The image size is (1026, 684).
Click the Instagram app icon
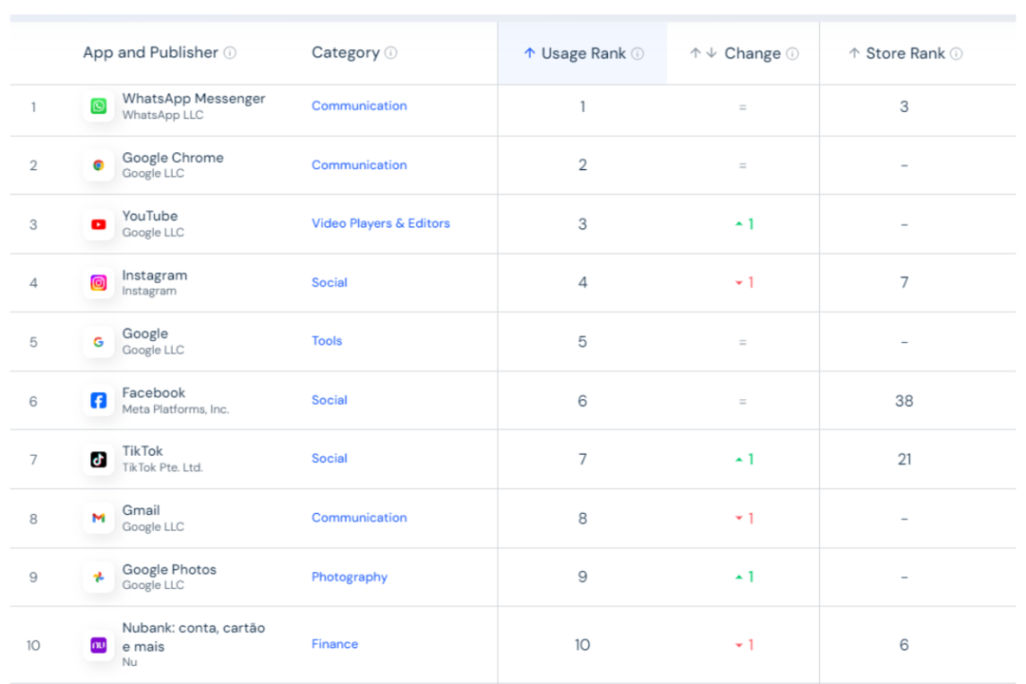(99, 283)
